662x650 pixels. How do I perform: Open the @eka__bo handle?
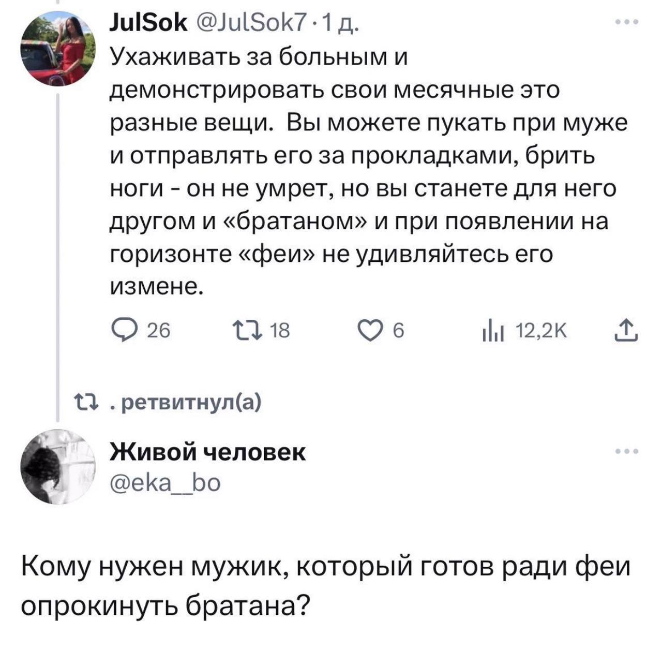[x=165, y=482]
